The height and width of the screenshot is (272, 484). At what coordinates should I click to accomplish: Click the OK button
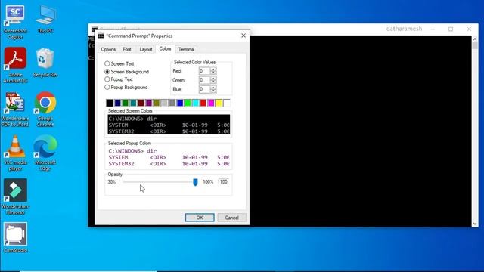tap(200, 218)
